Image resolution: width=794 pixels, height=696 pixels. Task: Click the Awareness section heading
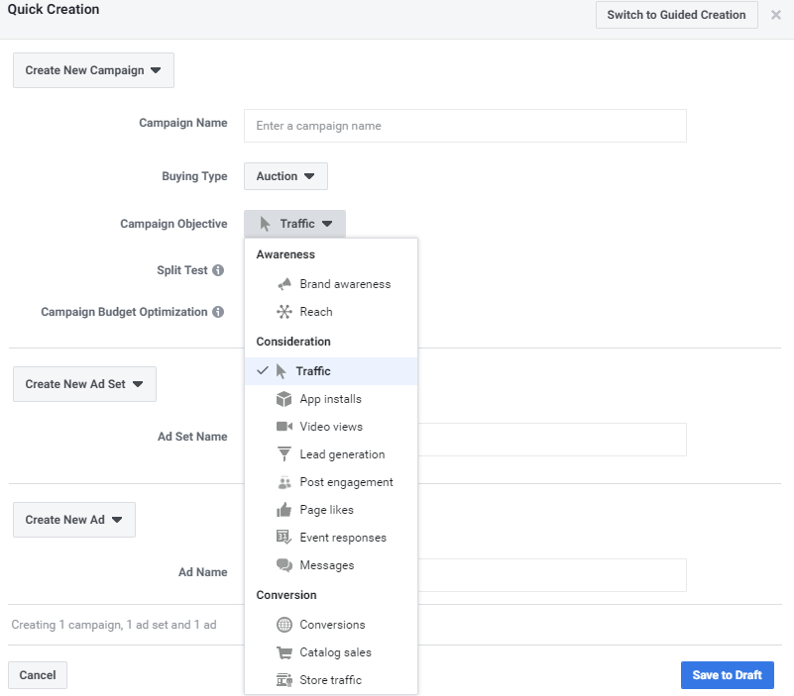(285, 254)
